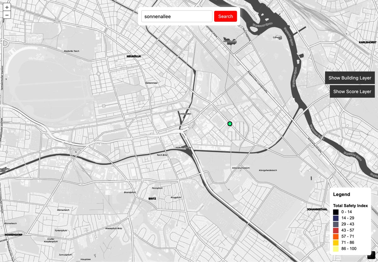Click the KARLSHORST district label
This screenshot has width=378, height=262.
coord(368,42)
